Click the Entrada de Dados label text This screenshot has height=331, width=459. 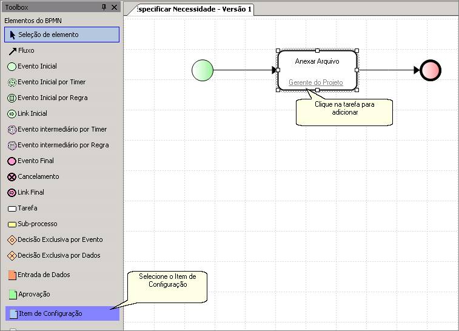44,275
